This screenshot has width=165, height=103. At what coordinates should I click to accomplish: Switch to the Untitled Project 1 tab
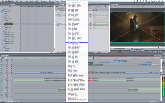tap(6, 5)
